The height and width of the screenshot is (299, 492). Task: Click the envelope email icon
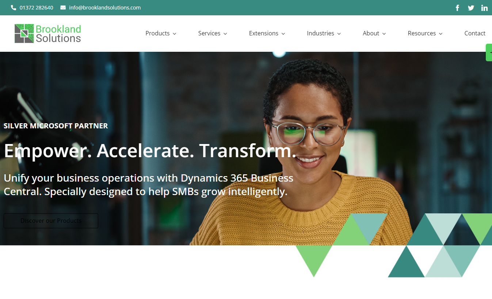tap(63, 8)
